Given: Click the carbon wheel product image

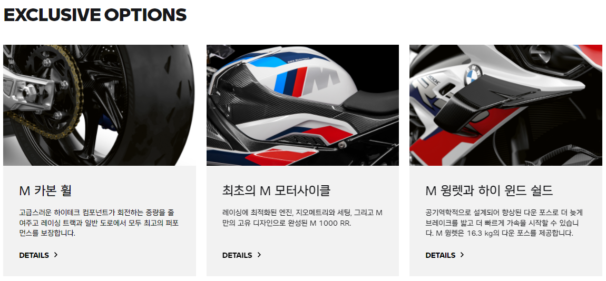Looking at the screenshot, I should coord(99,105).
